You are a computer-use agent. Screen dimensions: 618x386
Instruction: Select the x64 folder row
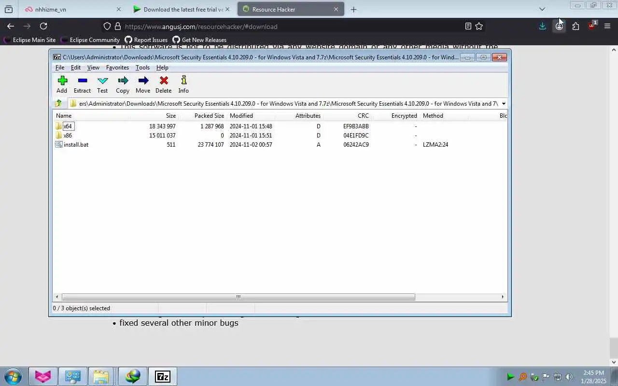(280, 126)
